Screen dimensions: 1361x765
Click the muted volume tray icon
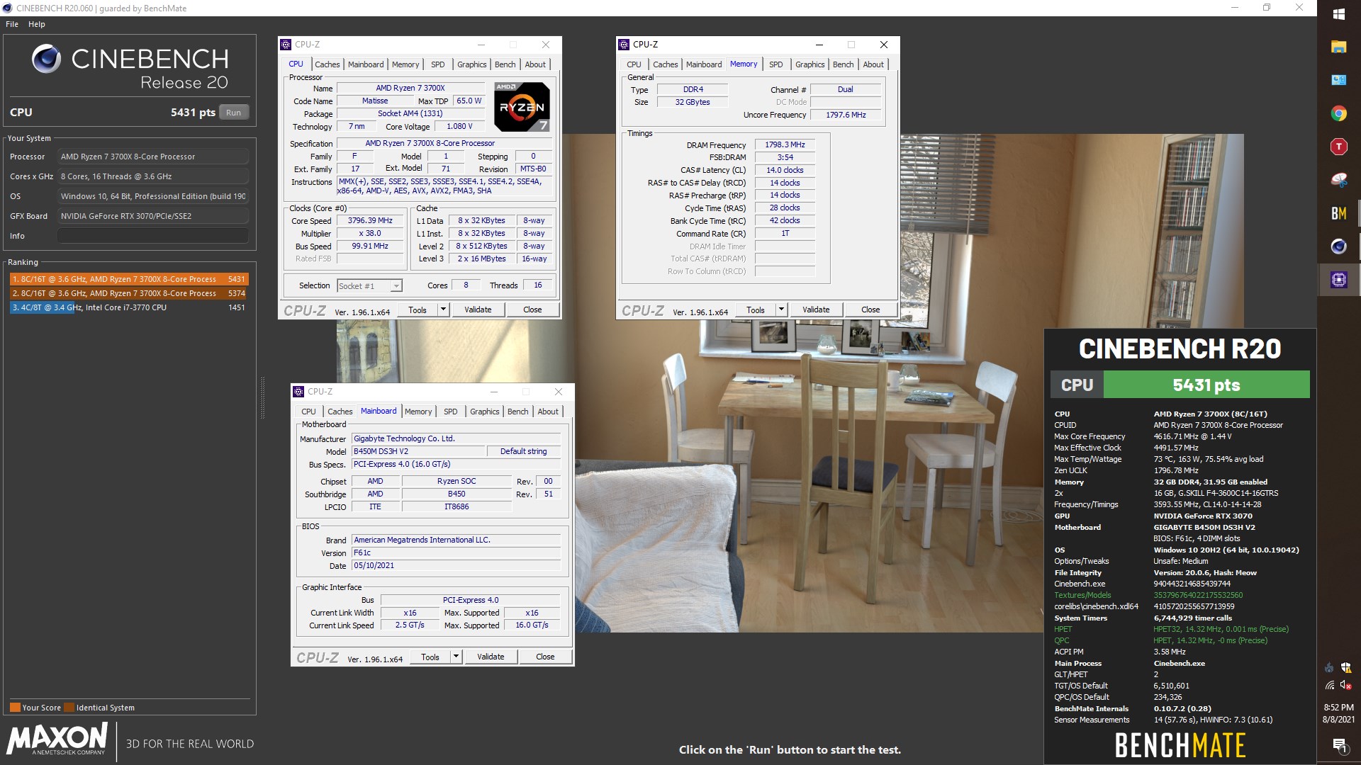[1346, 685]
